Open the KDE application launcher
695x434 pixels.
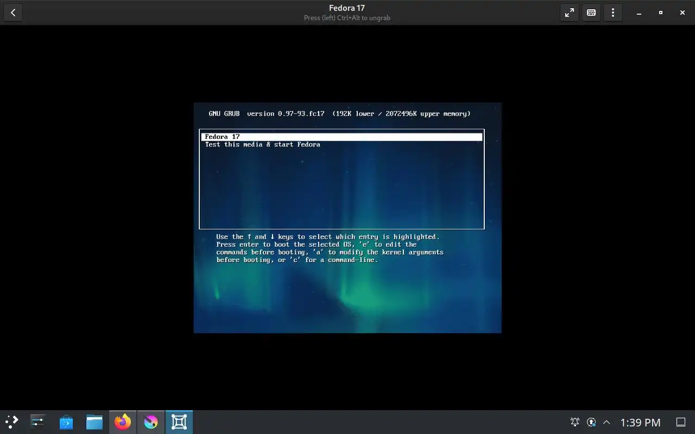click(11, 422)
